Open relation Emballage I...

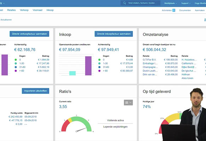tap(150, 63)
